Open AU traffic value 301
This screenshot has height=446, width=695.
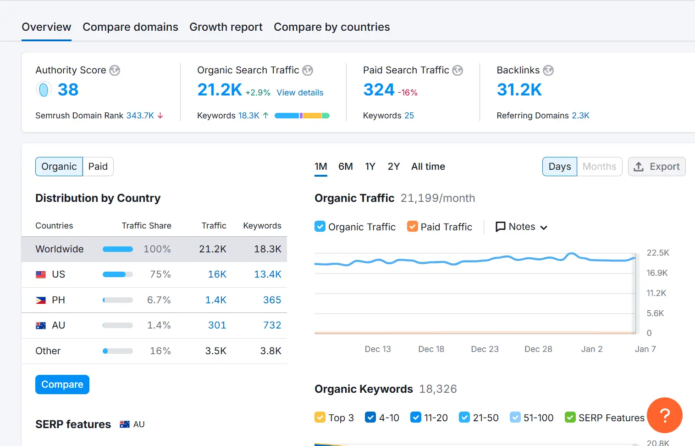pos(217,325)
